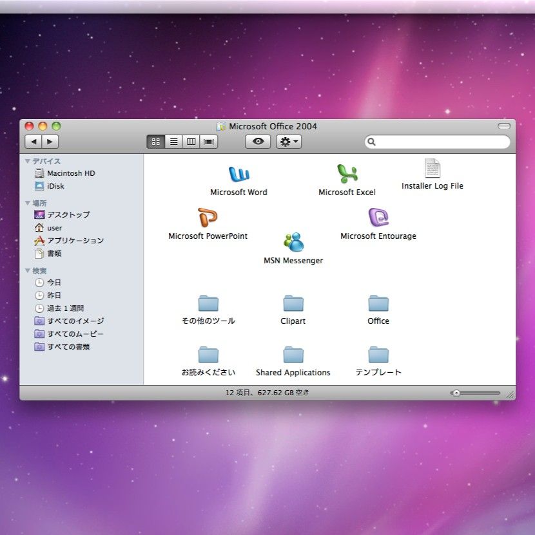The height and width of the screenshot is (535, 535).
Task: Click the Quick Look eye button
Action: coord(258,142)
